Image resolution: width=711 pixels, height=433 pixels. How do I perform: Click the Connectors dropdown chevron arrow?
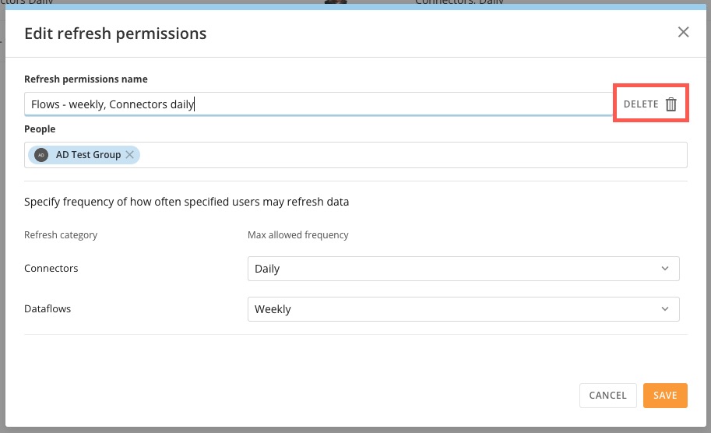(665, 269)
